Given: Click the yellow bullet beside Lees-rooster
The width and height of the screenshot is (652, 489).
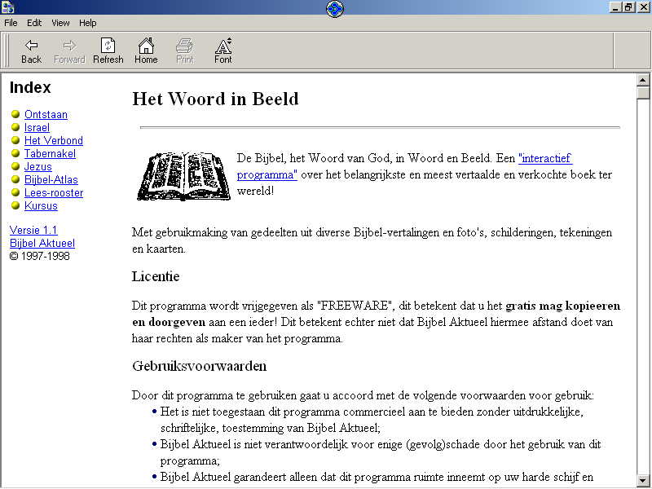Looking at the screenshot, I should click(15, 192).
